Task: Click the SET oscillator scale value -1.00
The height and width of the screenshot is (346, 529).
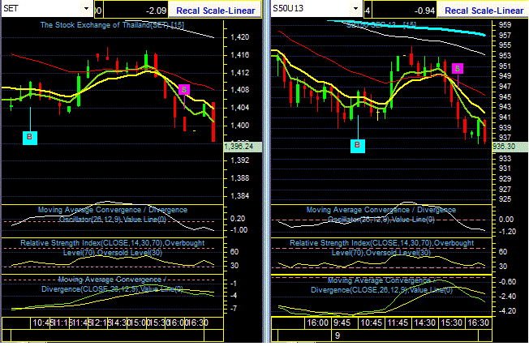Action: point(239,230)
